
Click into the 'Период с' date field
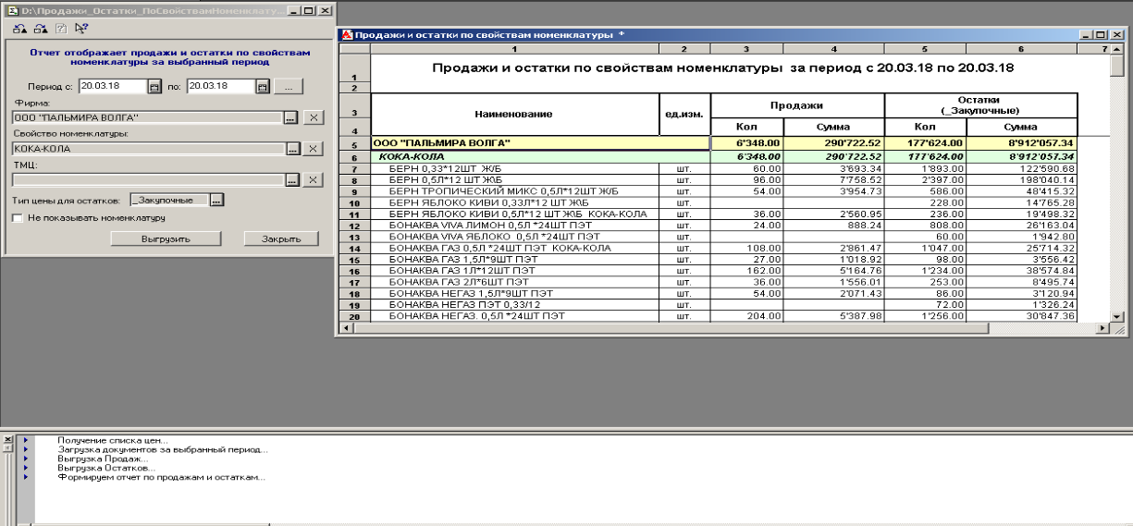coord(112,86)
